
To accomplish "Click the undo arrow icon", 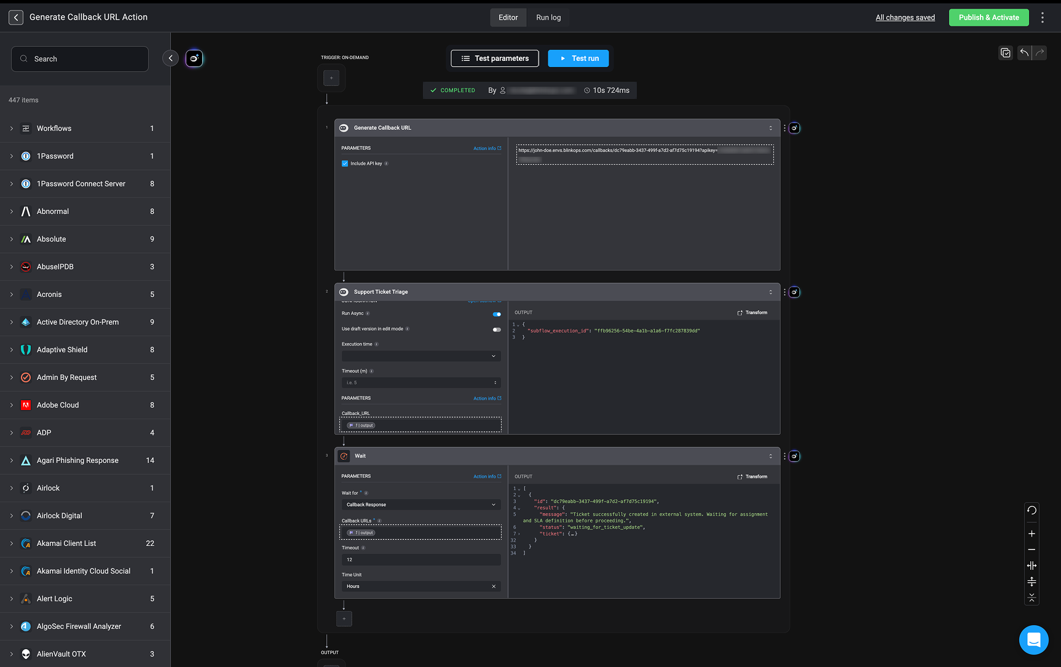I will [1024, 53].
